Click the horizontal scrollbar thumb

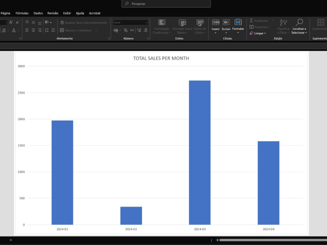(x=273, y=240)
